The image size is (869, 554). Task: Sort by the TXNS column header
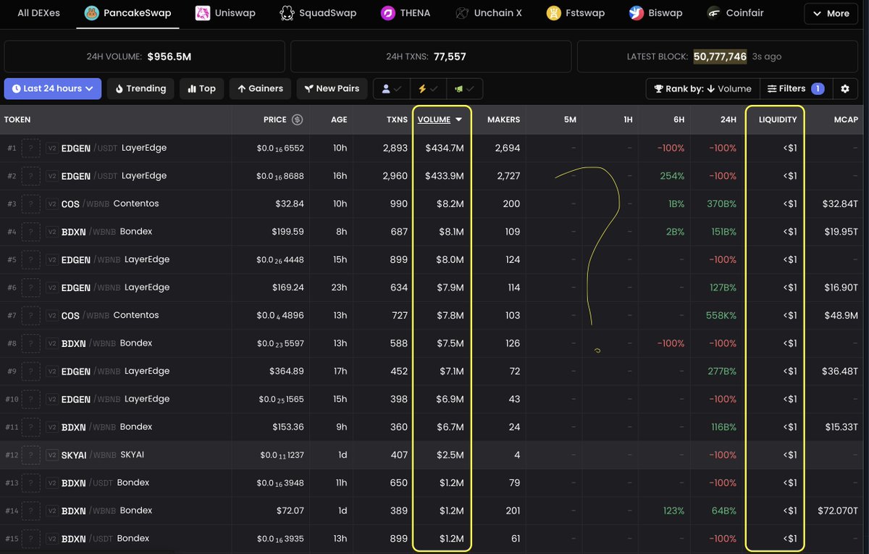click(397, 119)
